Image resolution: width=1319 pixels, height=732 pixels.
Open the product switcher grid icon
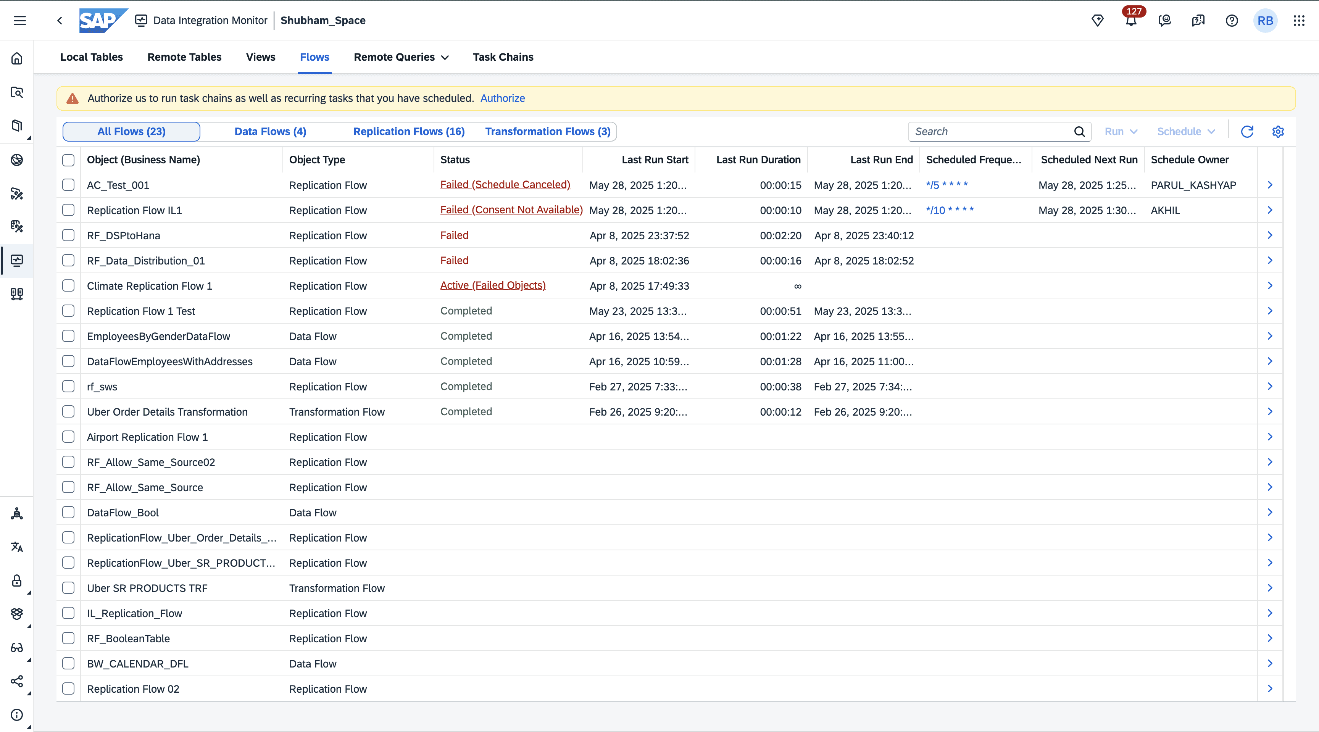(x=1299, y=21)
